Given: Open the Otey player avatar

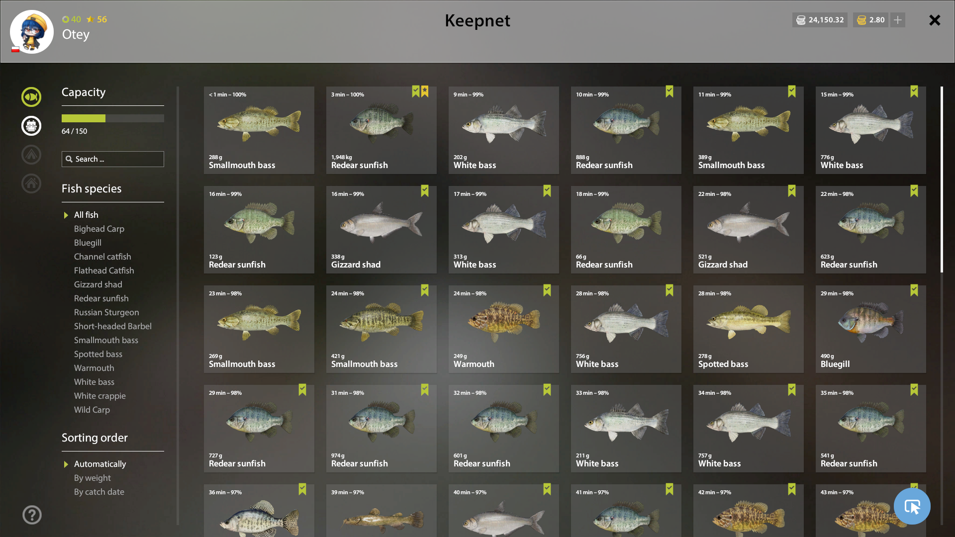Looking at the screenshot, I should tap(32, 32).
